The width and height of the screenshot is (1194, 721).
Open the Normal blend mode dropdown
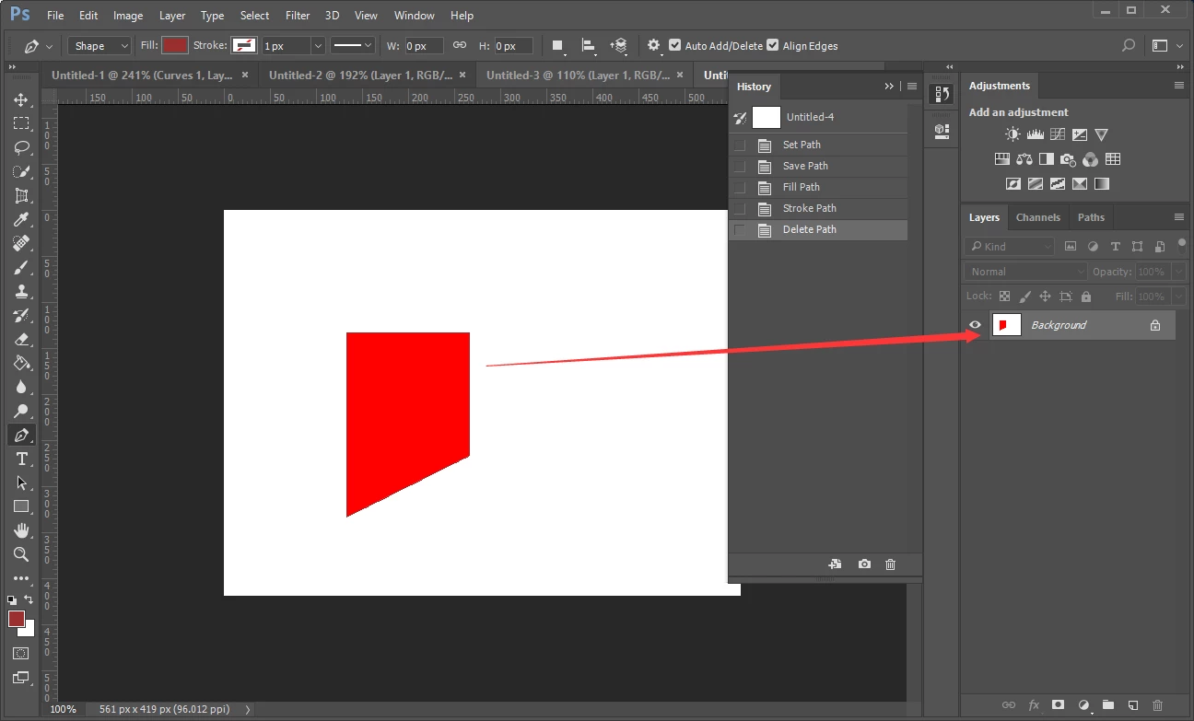pos(1024,272)
